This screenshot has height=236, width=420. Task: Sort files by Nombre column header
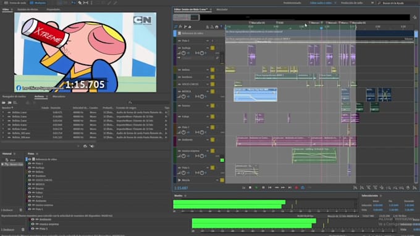point(7,108)
